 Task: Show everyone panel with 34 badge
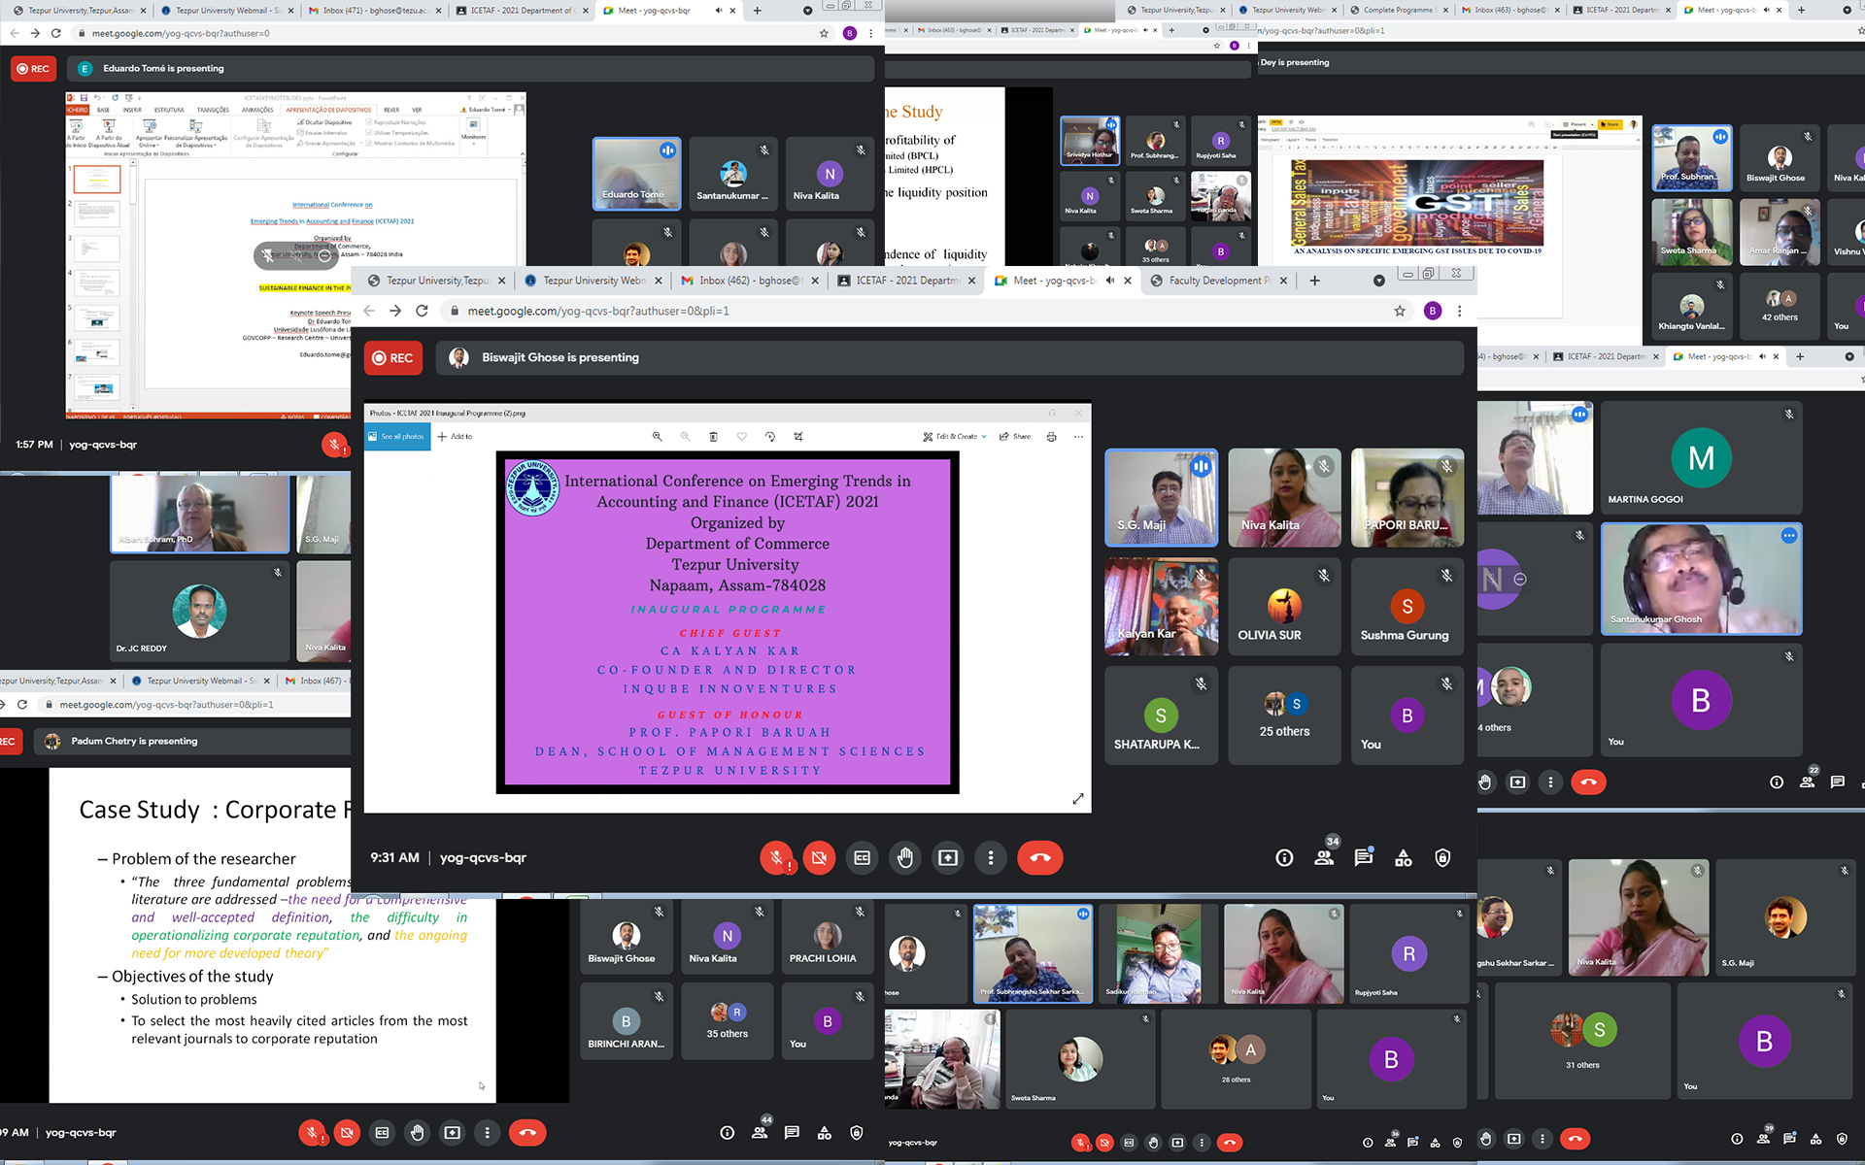[x=1324, y=856]
